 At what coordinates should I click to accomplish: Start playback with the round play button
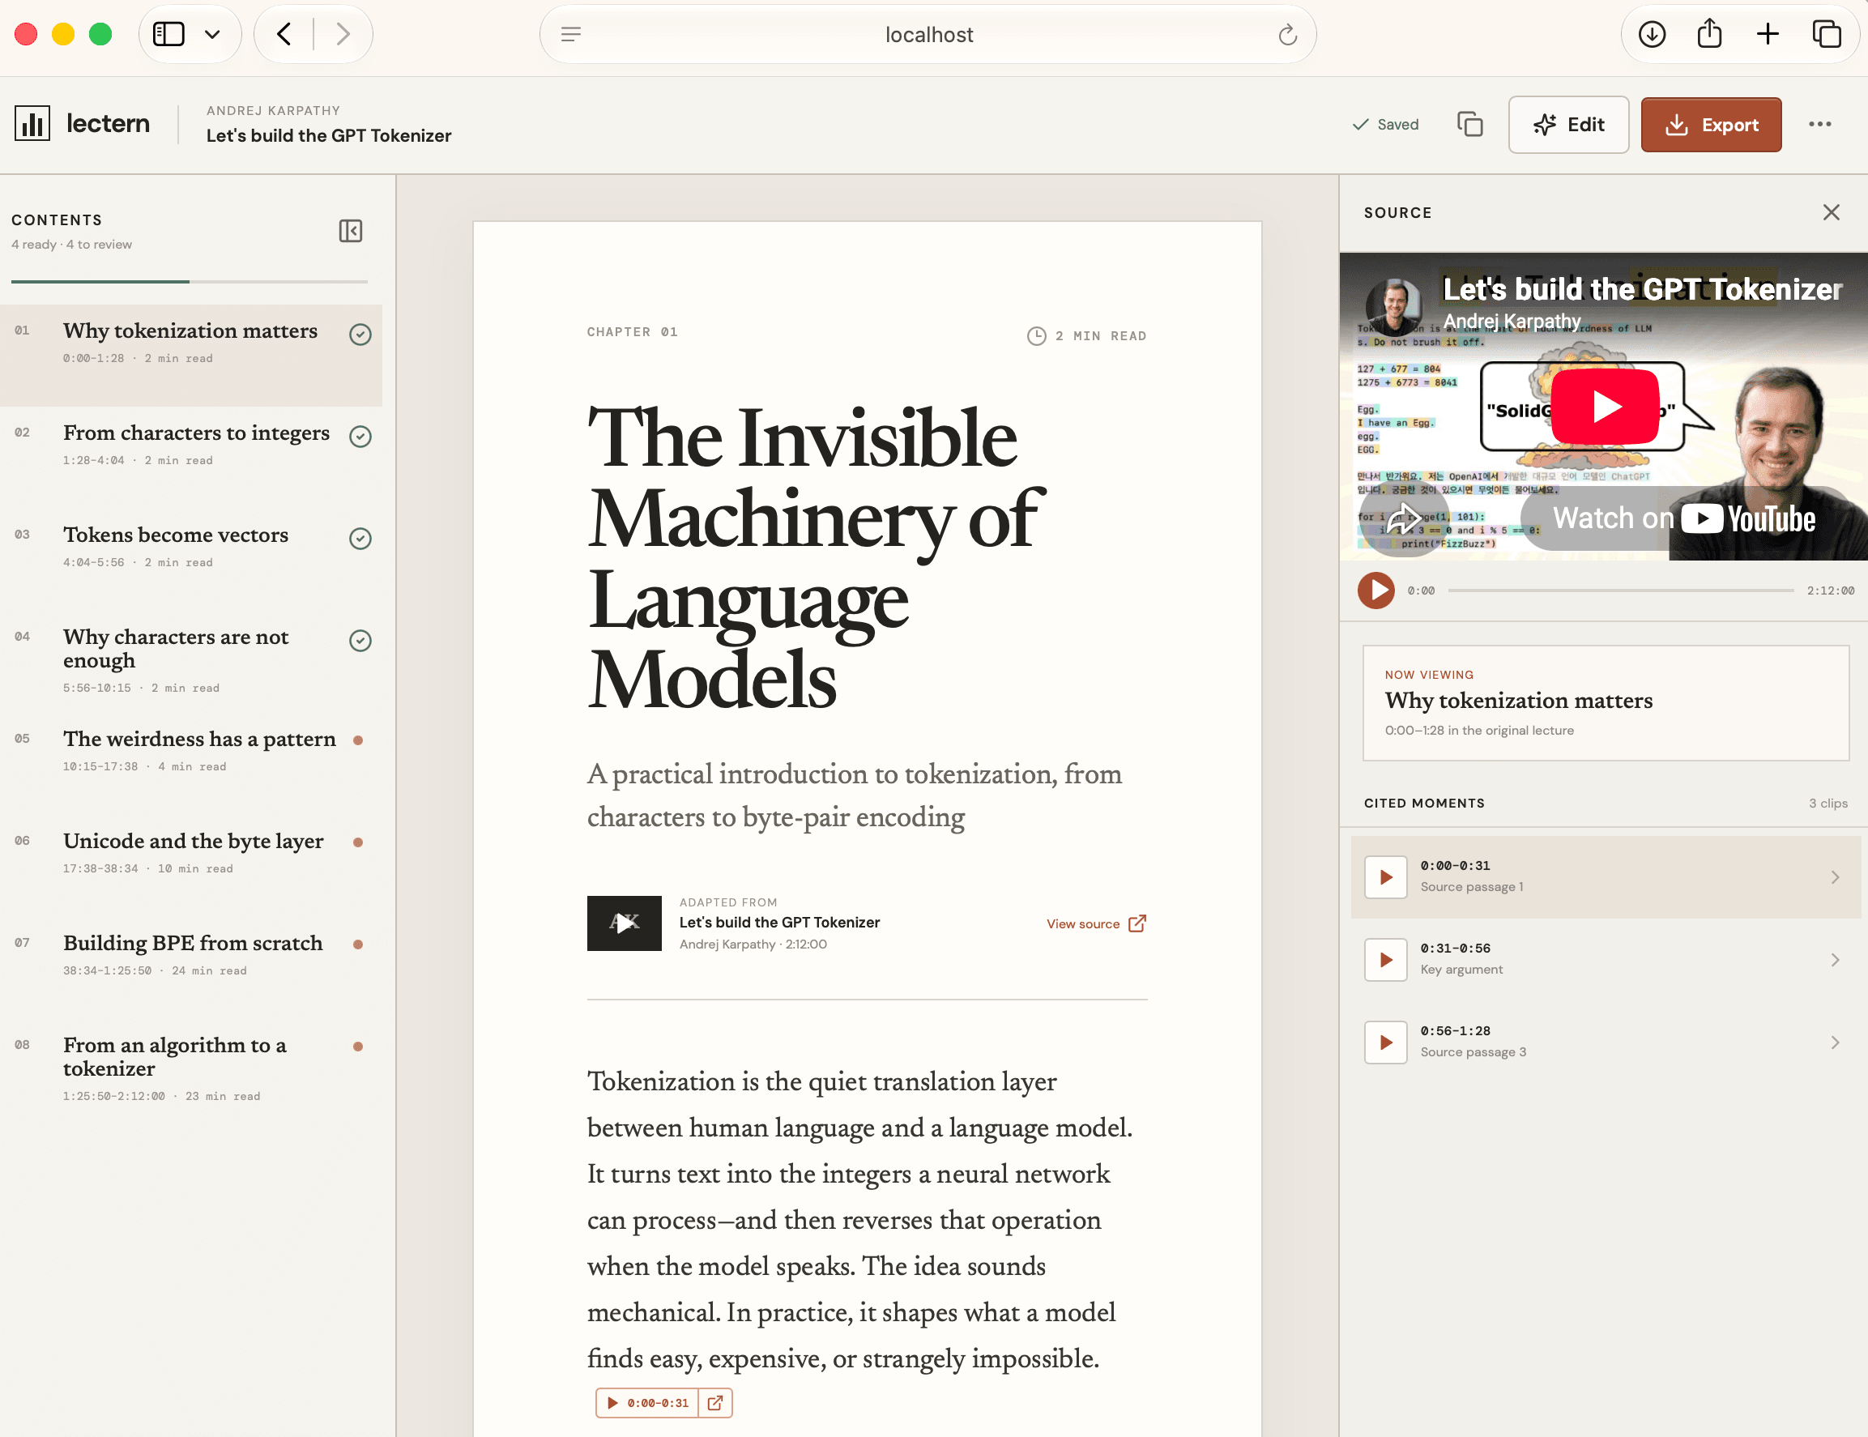point(1375,591)
